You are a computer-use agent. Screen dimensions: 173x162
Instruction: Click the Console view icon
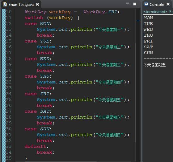click(146, 4)
